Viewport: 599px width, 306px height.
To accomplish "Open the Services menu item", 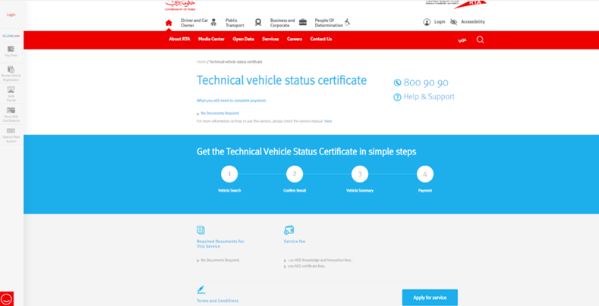I will (270, 39).
